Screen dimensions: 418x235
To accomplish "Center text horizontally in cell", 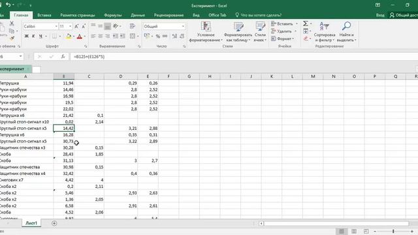I will pyautogui.click(x=100, y=37).
